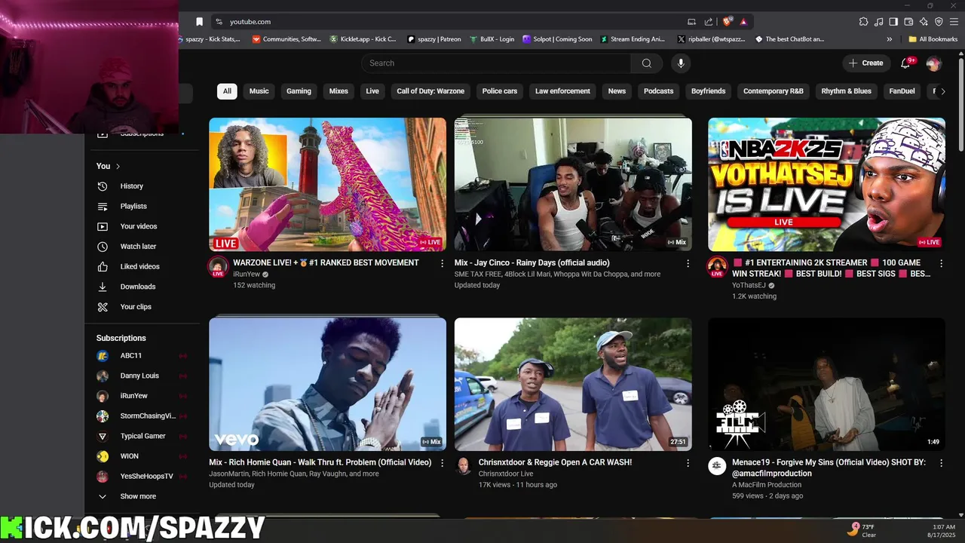
Task: Open the NBA2K25 YoThatsEJ live thumbnail
Action: 826,184
